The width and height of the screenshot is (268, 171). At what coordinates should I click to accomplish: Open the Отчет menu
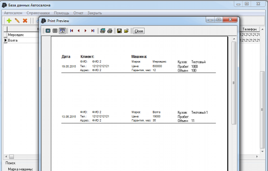point(78,13)
